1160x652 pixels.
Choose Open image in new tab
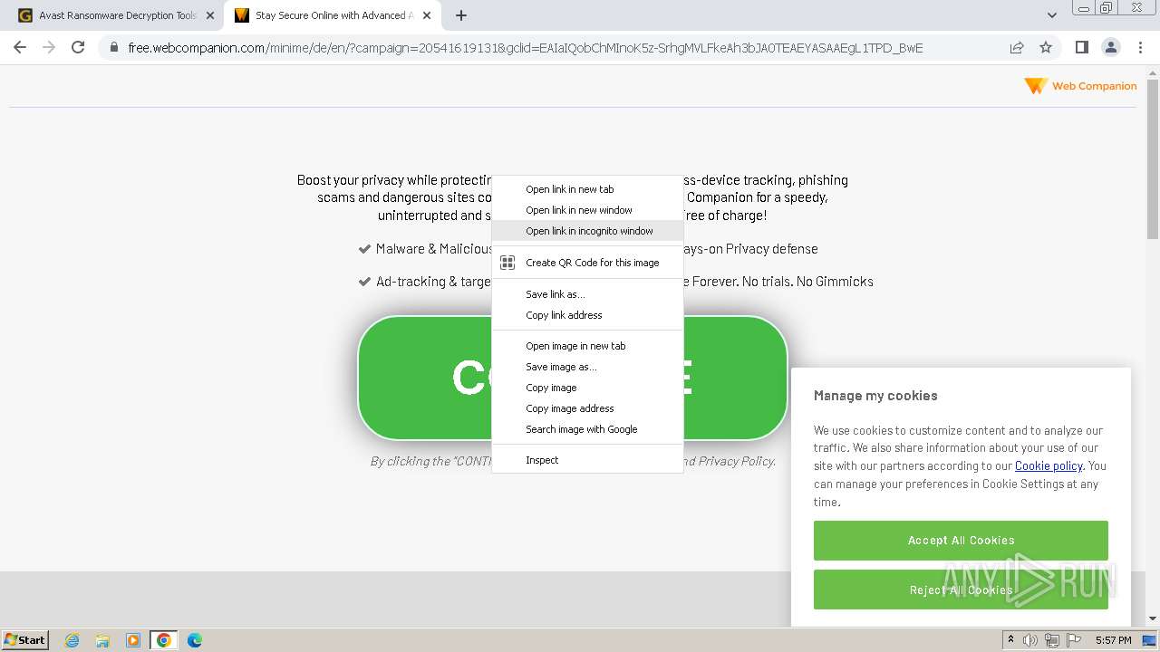point(587,346)
